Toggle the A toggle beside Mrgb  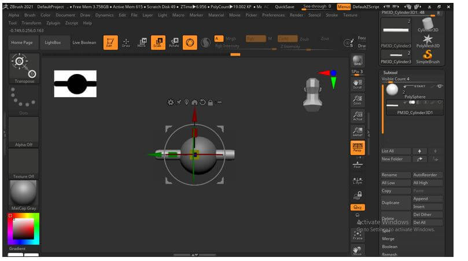[219, 39]
